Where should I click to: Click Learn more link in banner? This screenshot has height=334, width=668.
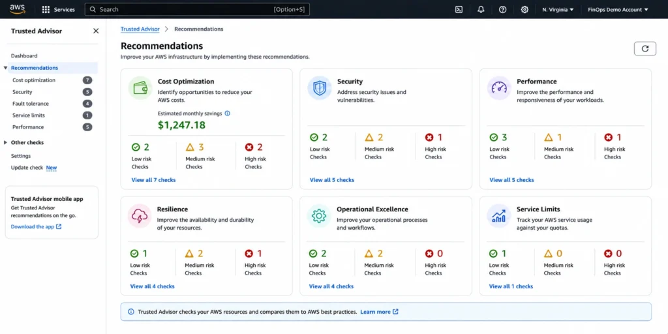coord(379,312)
